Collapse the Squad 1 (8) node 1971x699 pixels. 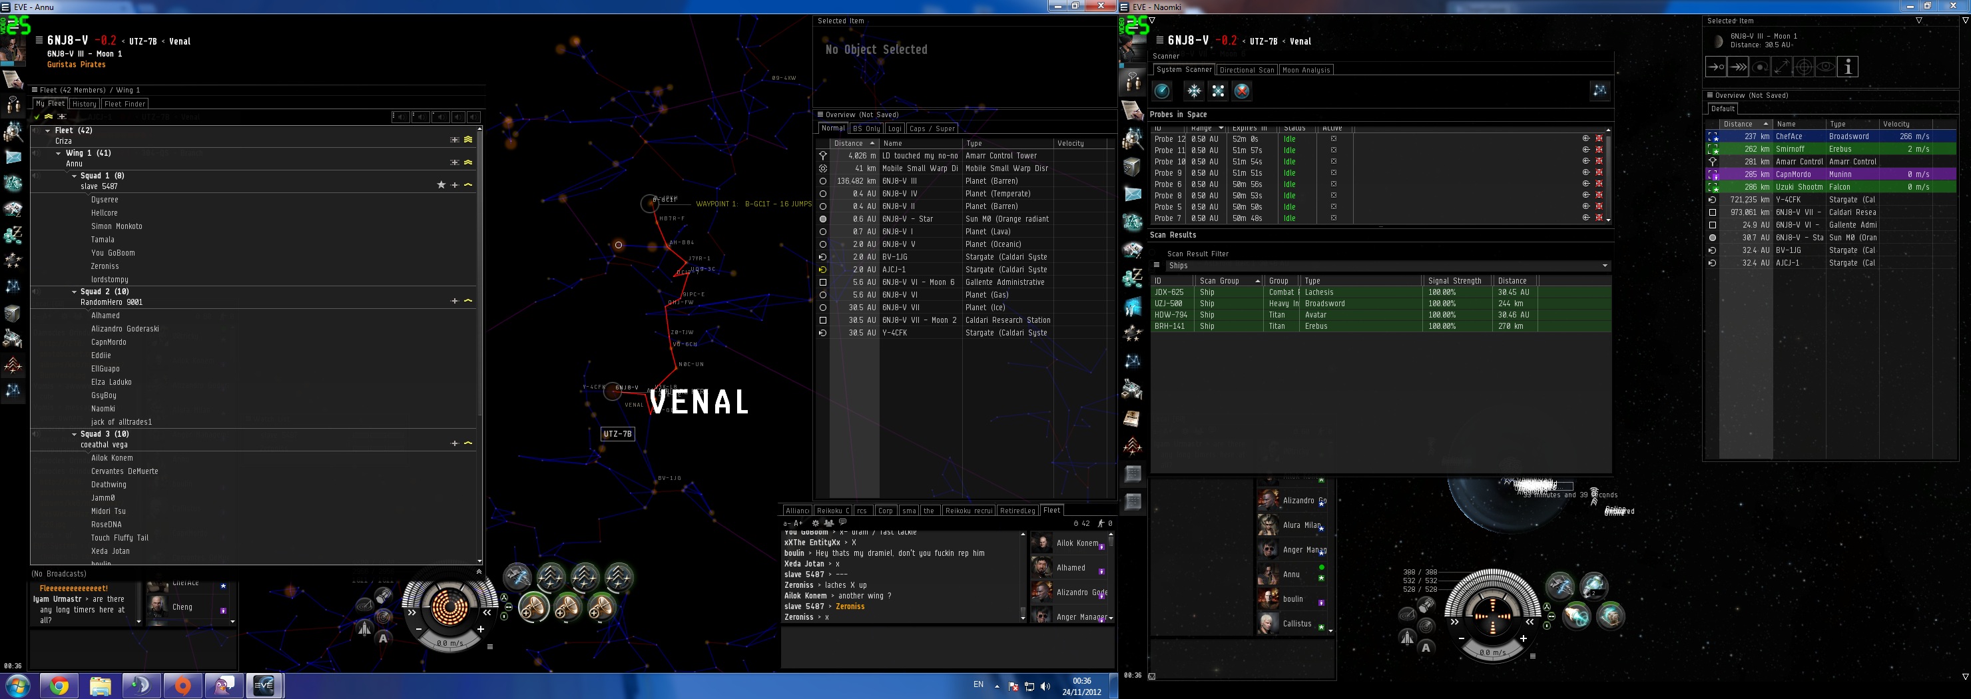click(74, 176)
